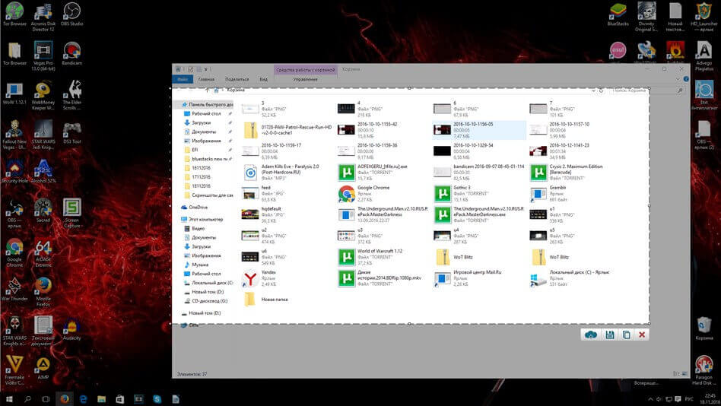
Task: Cancel the screenshot with red X
Action: click(643, 335)
